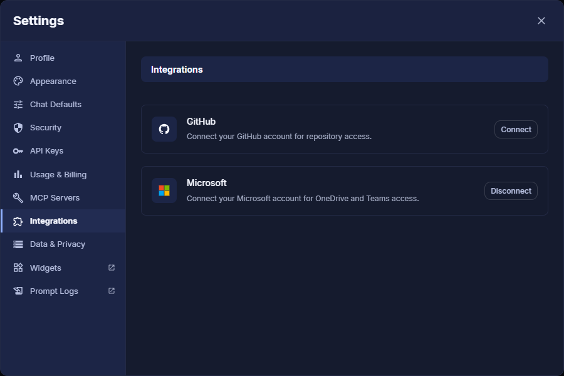
Task: Go to Chat Defaults section
Action: (63, 105)
